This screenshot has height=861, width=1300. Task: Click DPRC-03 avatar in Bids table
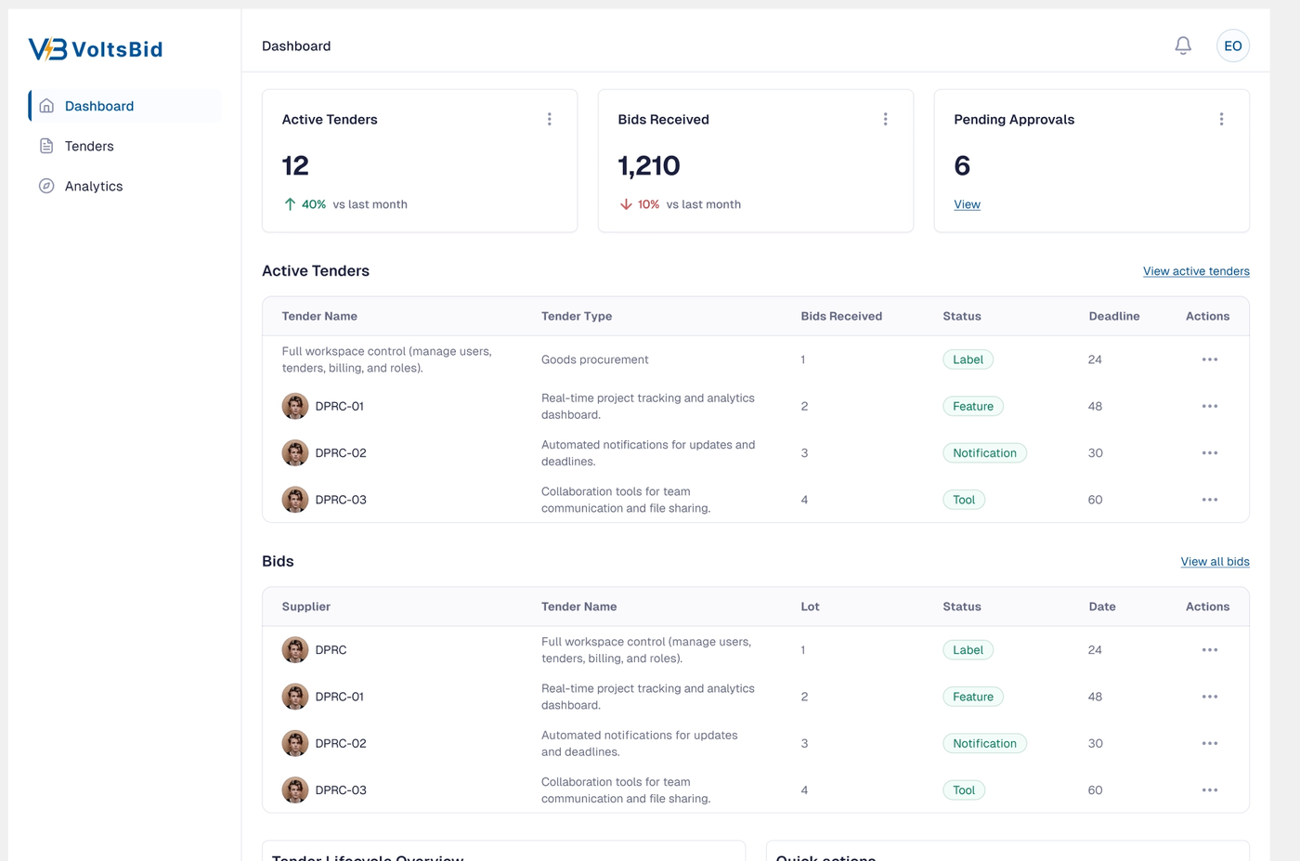[x=295, y=790]
